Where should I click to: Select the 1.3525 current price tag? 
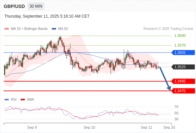click(183, 67)
